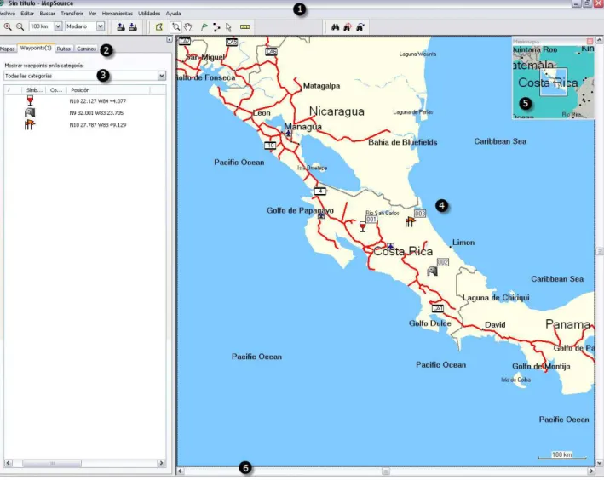Screen dimensions: 604x480
Task: Click the Managua airport icon on map
Action: 288,134
